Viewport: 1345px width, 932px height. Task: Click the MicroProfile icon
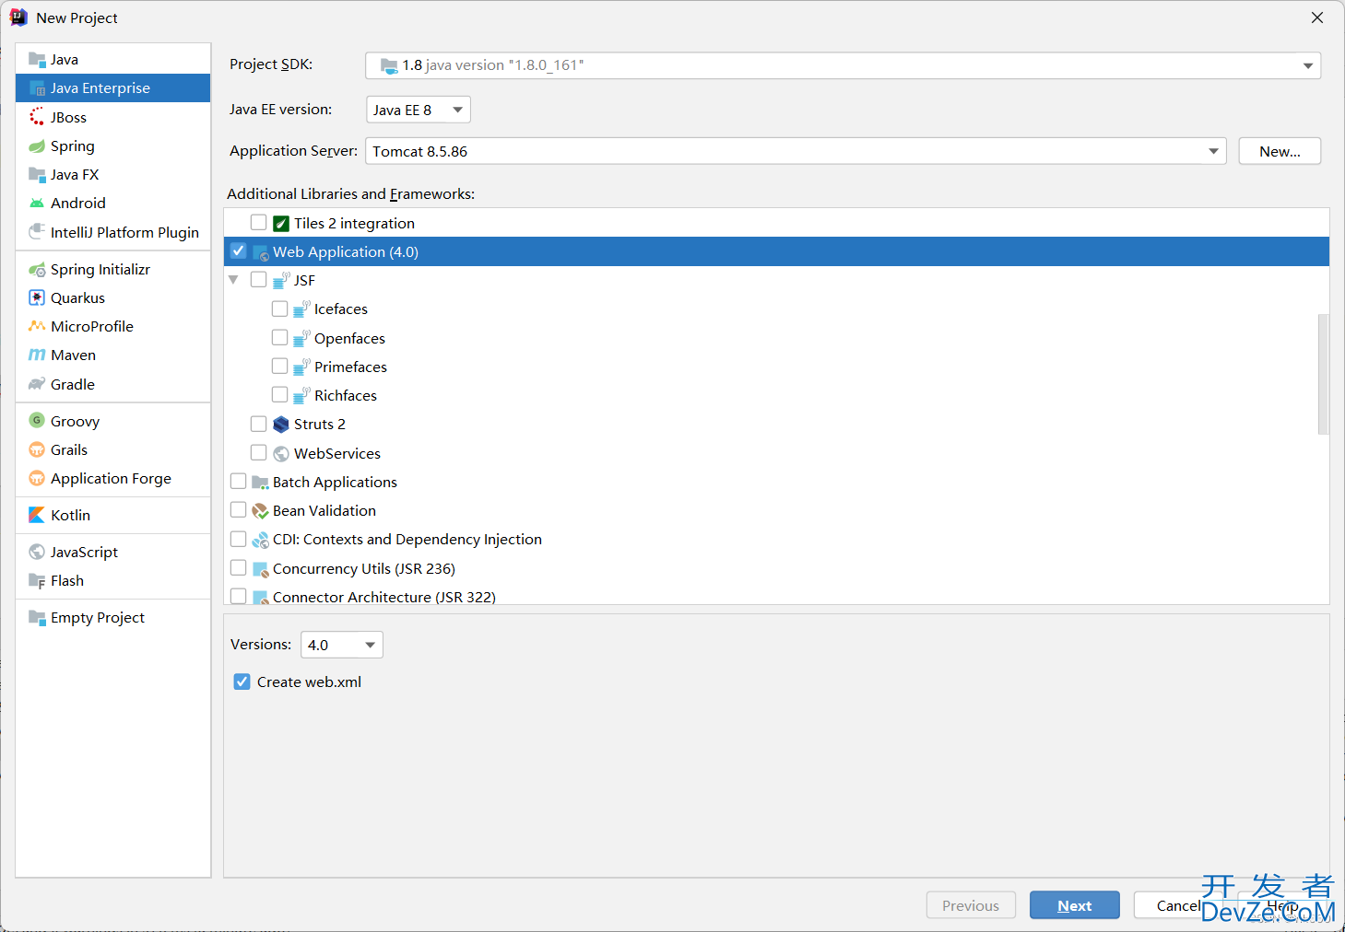point(37,327)
